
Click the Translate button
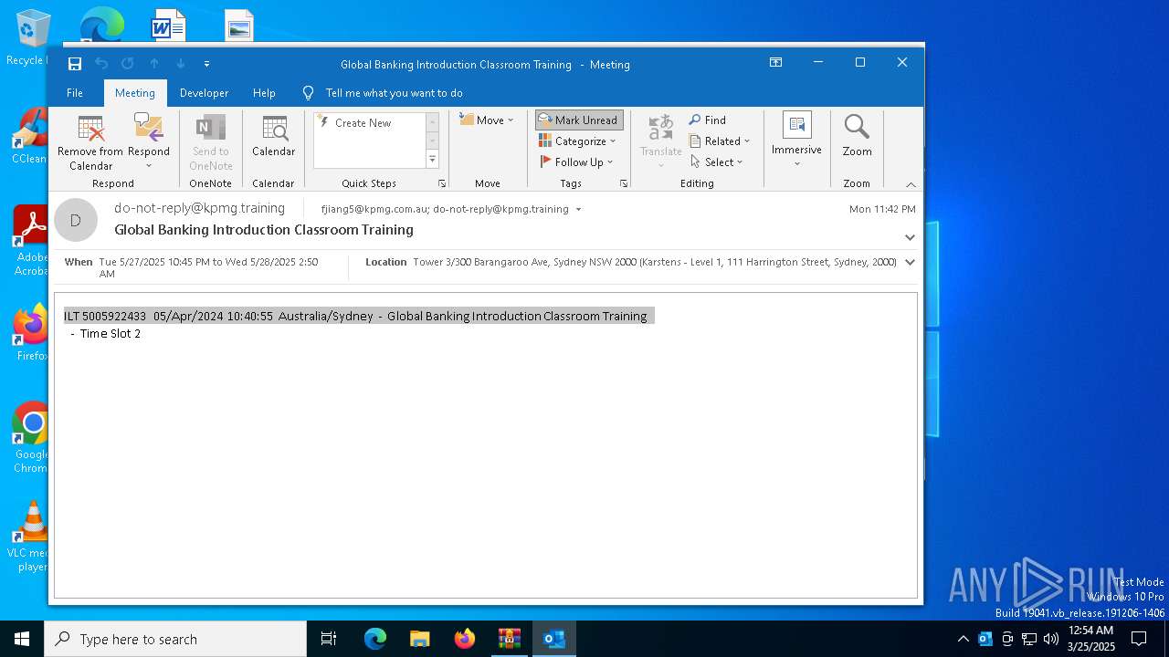point(661,141)
